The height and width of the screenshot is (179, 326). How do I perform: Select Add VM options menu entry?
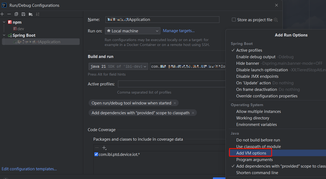(x=251, y=153)
